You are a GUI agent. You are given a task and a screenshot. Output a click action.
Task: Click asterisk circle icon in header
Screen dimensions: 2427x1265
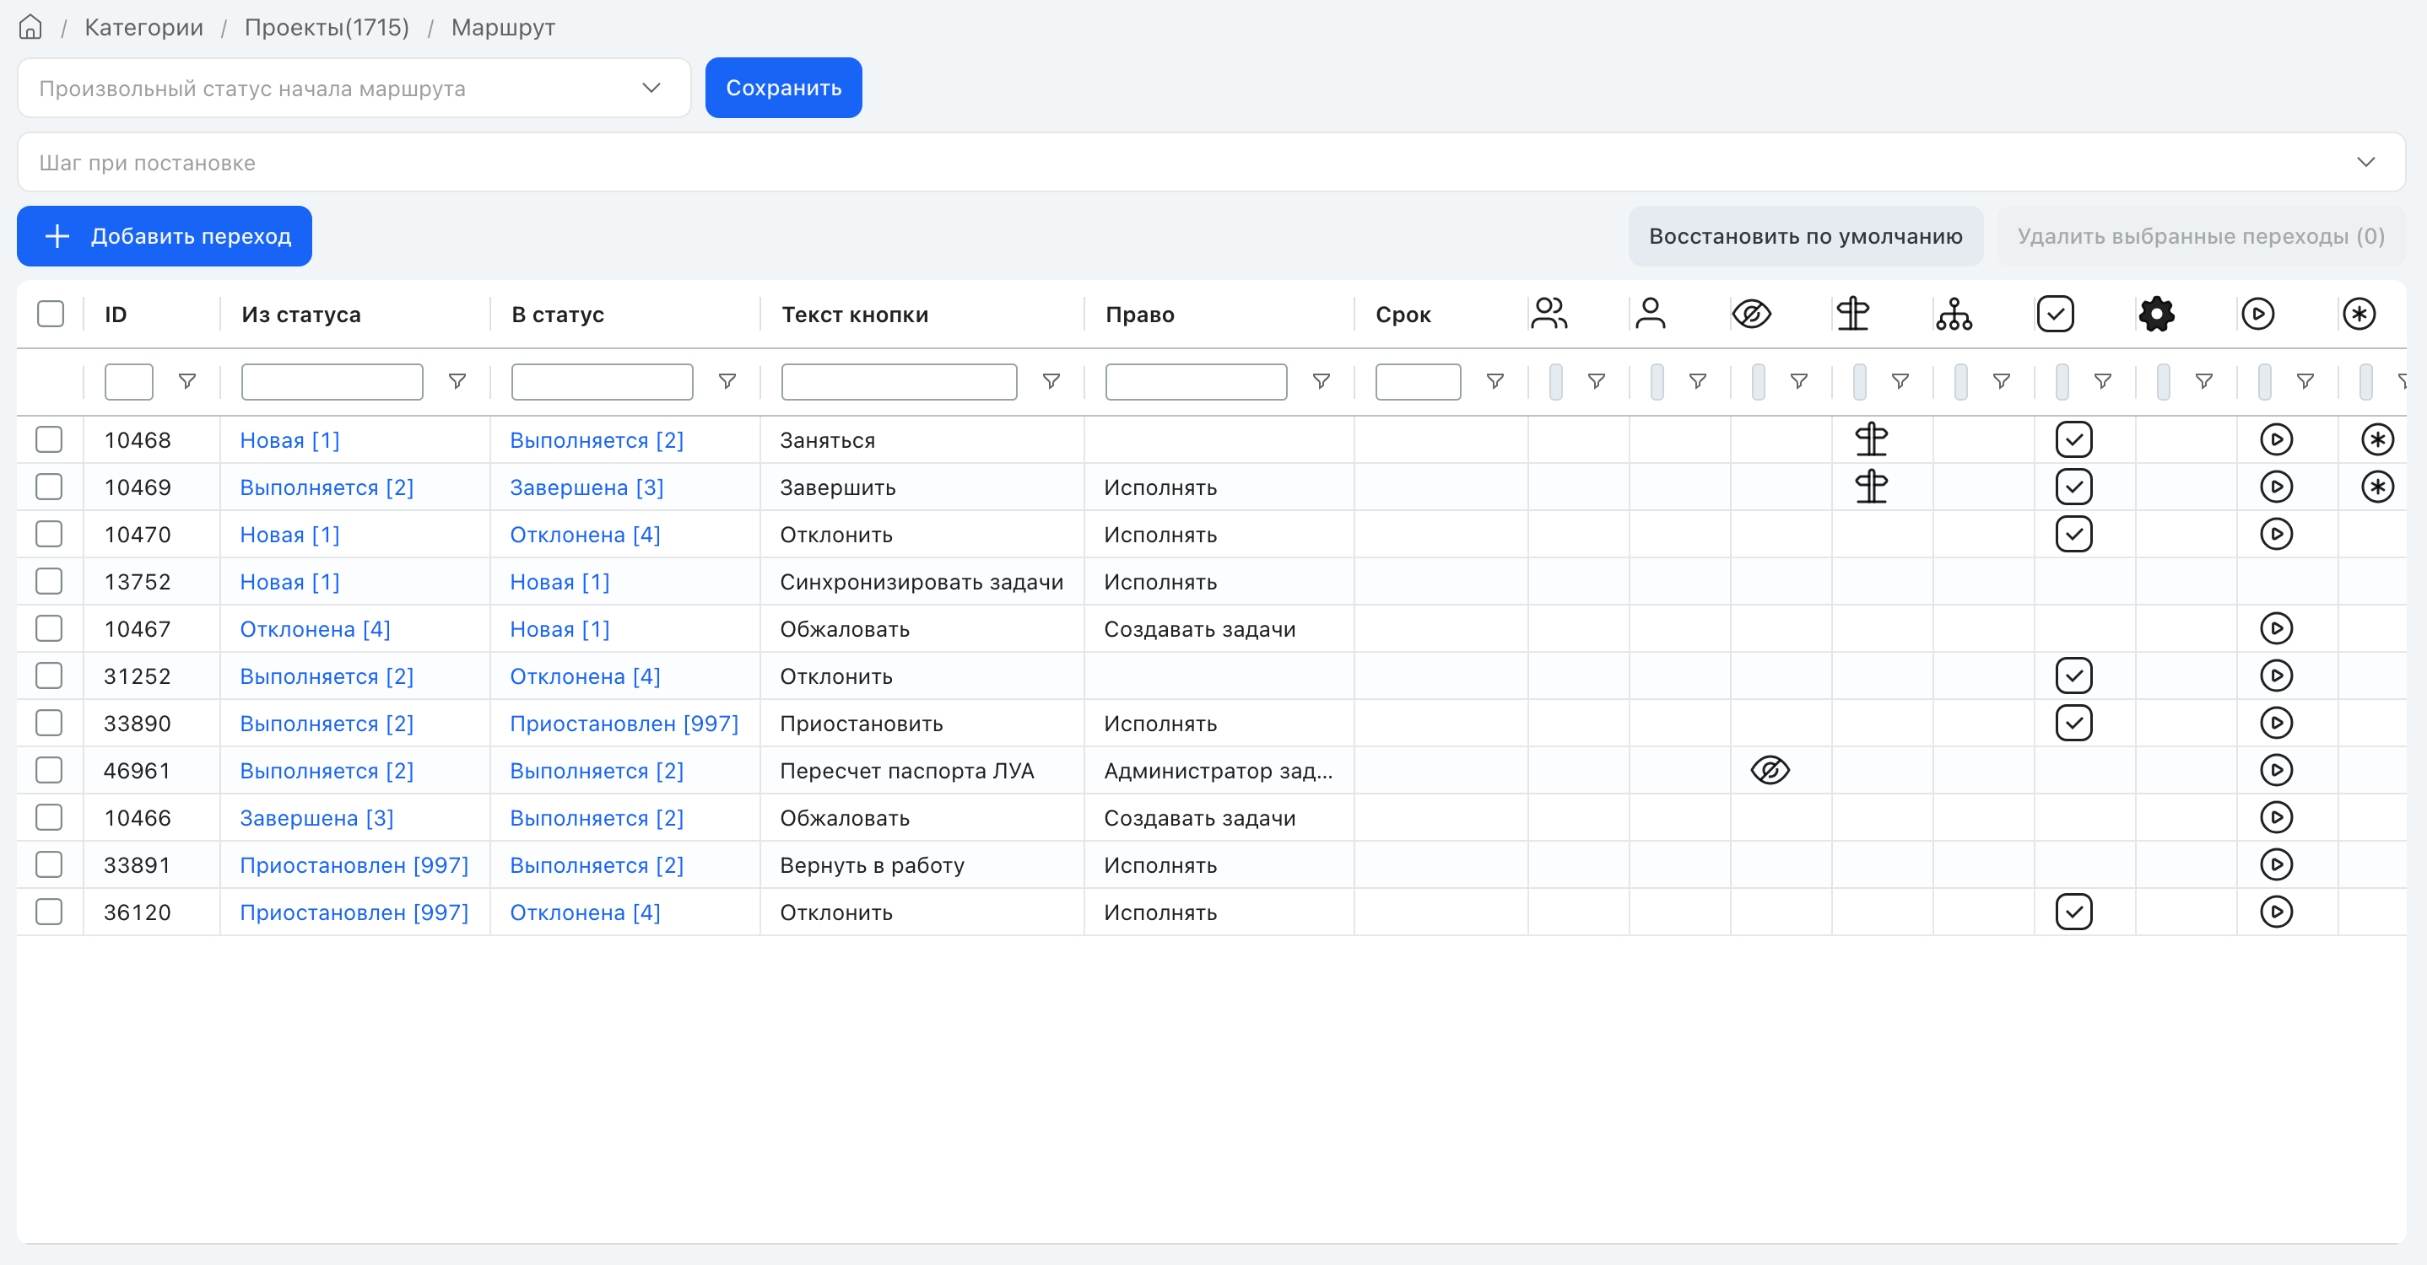coord(2359,314)
